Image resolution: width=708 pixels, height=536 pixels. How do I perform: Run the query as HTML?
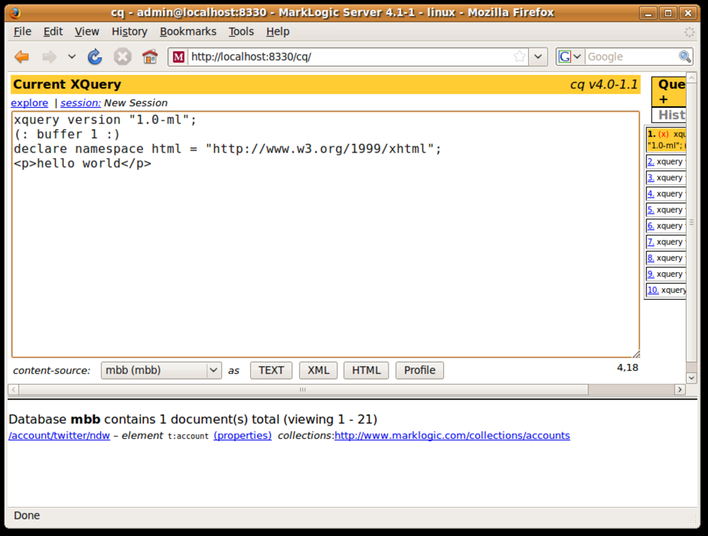tap(366, 370)
